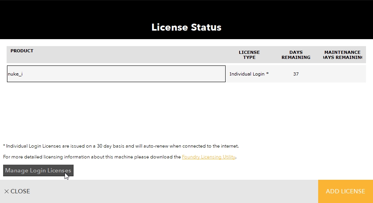Click the 37 days remaining value

(296, 74)
